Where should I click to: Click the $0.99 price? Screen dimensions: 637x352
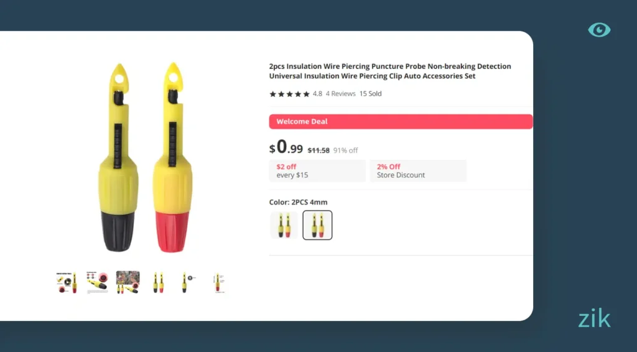pos(286,148)
